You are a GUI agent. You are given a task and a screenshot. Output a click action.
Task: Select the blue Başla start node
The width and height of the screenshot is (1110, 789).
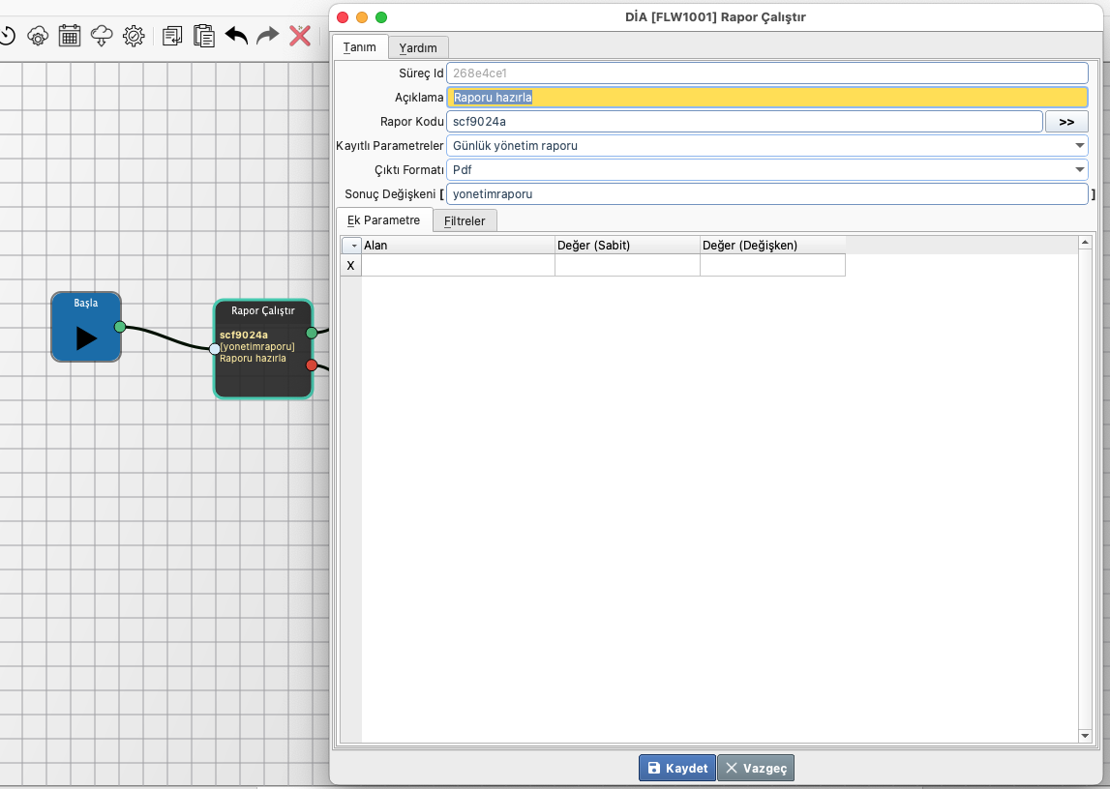coord(86,328)
